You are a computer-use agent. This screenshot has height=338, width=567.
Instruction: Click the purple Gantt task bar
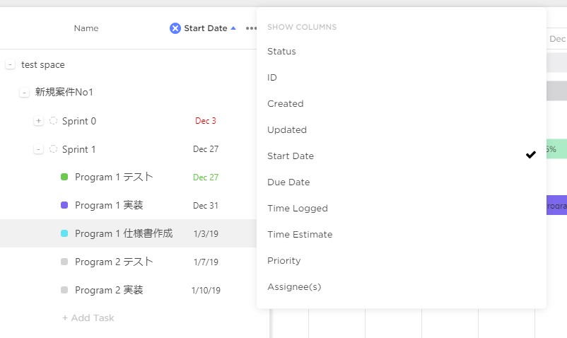556,205
